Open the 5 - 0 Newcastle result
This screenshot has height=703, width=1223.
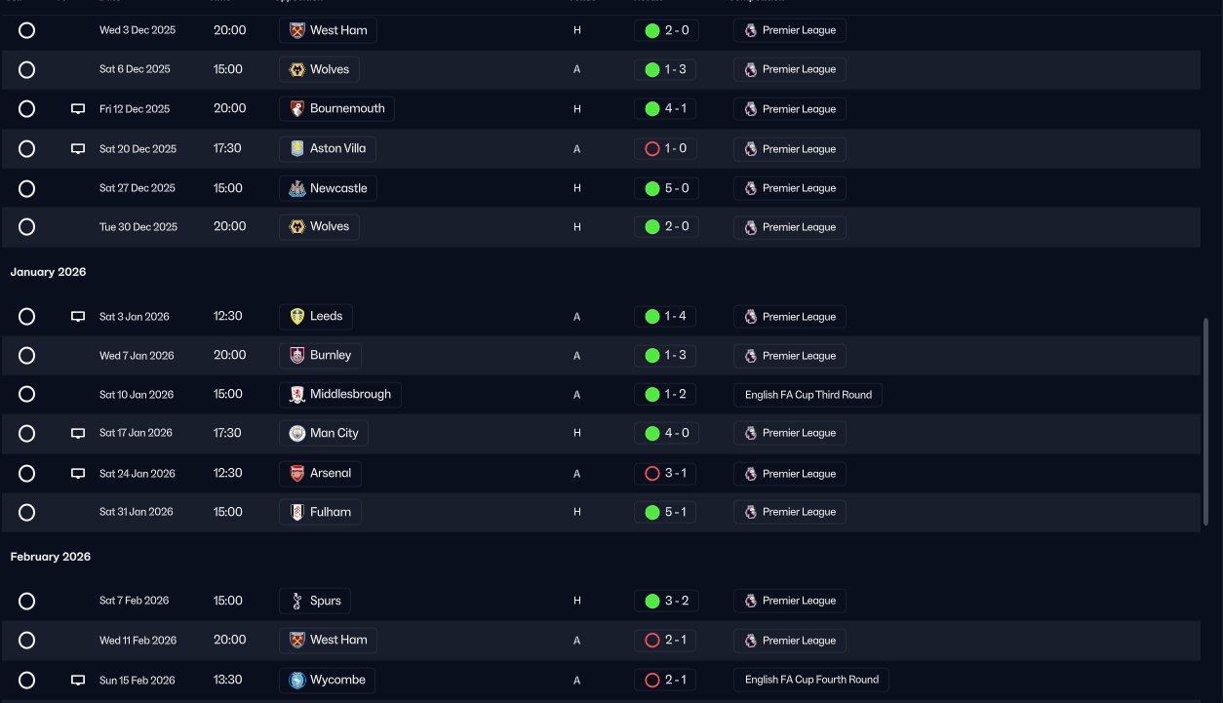click(x=666, y=188)
